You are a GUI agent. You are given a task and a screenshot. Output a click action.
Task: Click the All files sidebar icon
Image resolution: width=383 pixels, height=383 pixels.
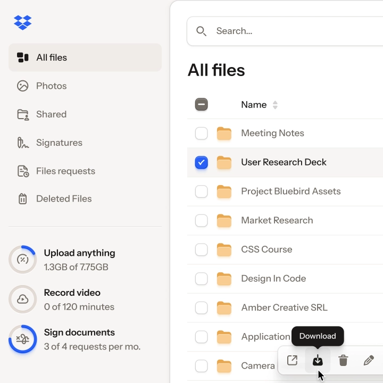23,57
